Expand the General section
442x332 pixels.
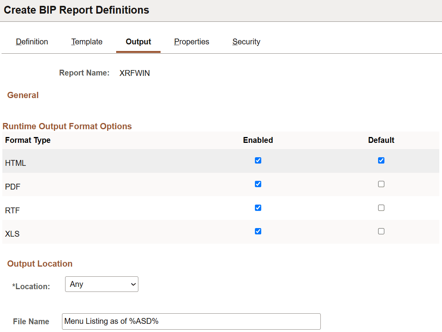click(23, 95)
